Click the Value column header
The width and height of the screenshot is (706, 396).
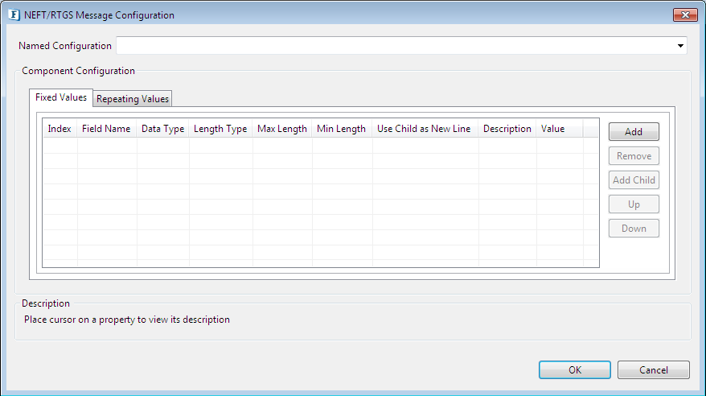point(560,129)
